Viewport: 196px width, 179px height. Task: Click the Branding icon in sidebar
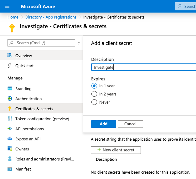(x=9, y=89)
